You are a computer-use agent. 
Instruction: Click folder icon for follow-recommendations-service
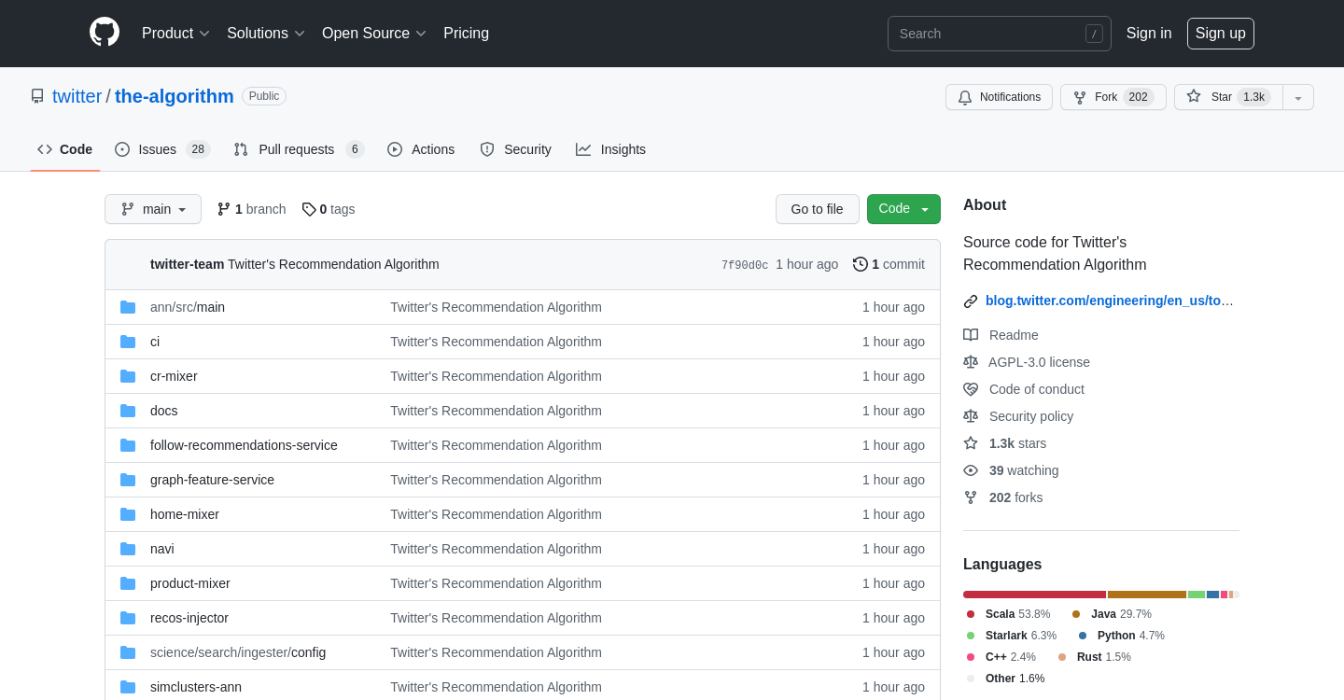128,445
